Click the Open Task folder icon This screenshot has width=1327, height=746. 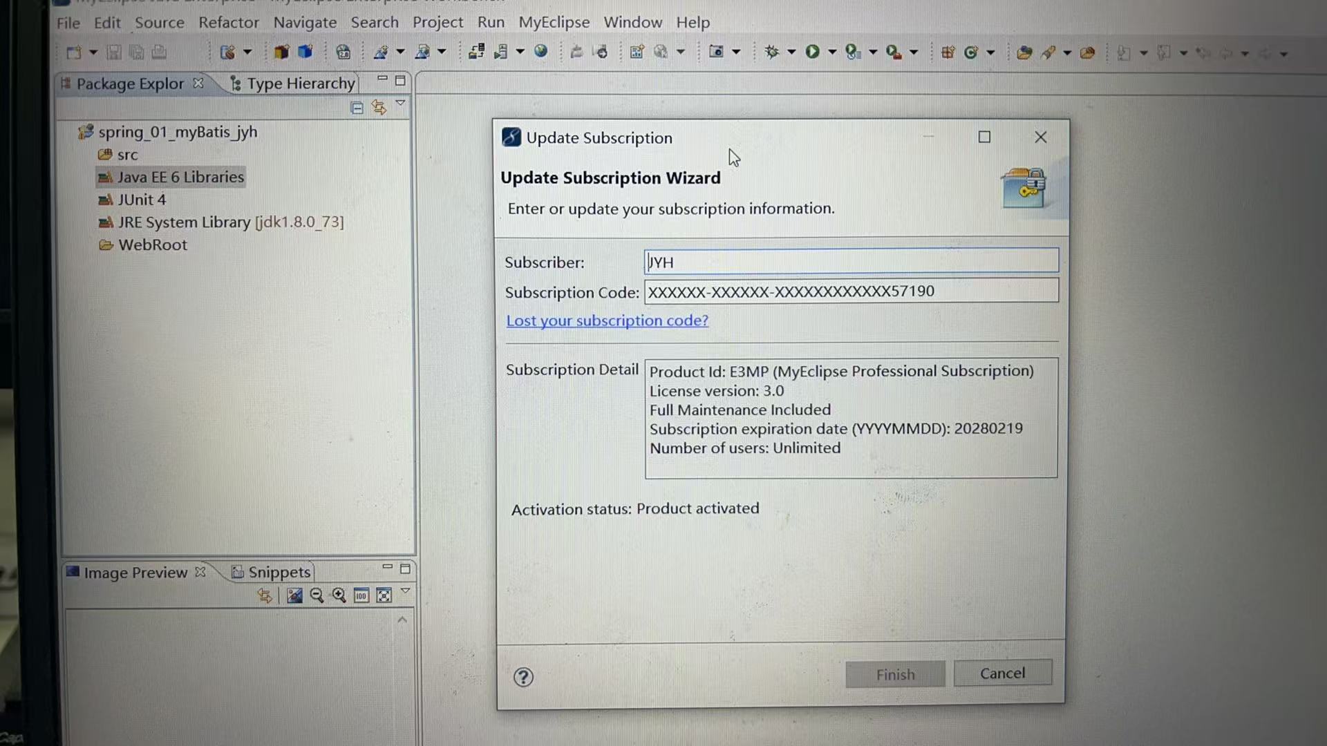(x=1087, y=52)
